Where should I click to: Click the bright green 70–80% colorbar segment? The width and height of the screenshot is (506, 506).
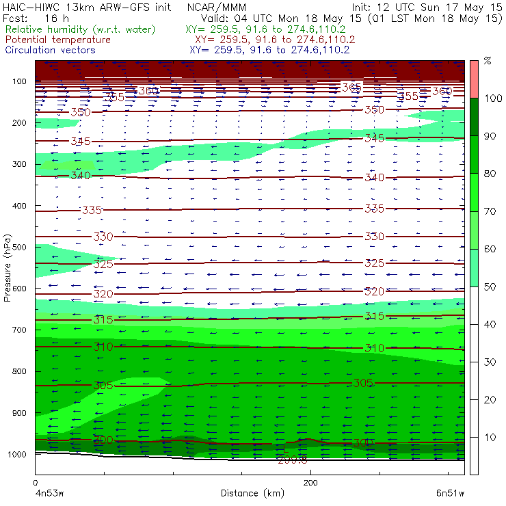[x=474, y=192]
